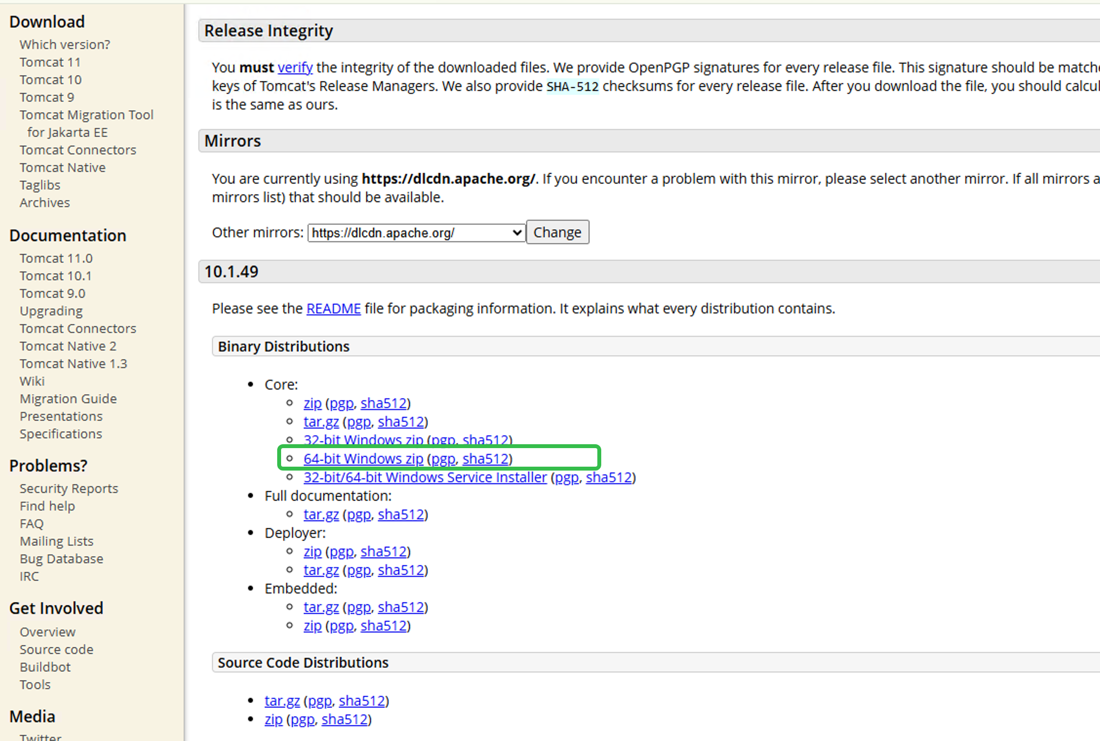The width and height of the screenshot is (1100, 741).
Task: Go to Archives in Download section
Action: coord(44,203)
